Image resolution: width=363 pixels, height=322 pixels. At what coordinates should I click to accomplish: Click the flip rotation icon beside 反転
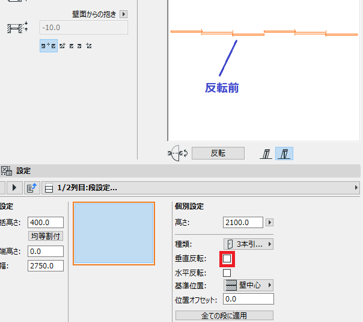point(177,153)
